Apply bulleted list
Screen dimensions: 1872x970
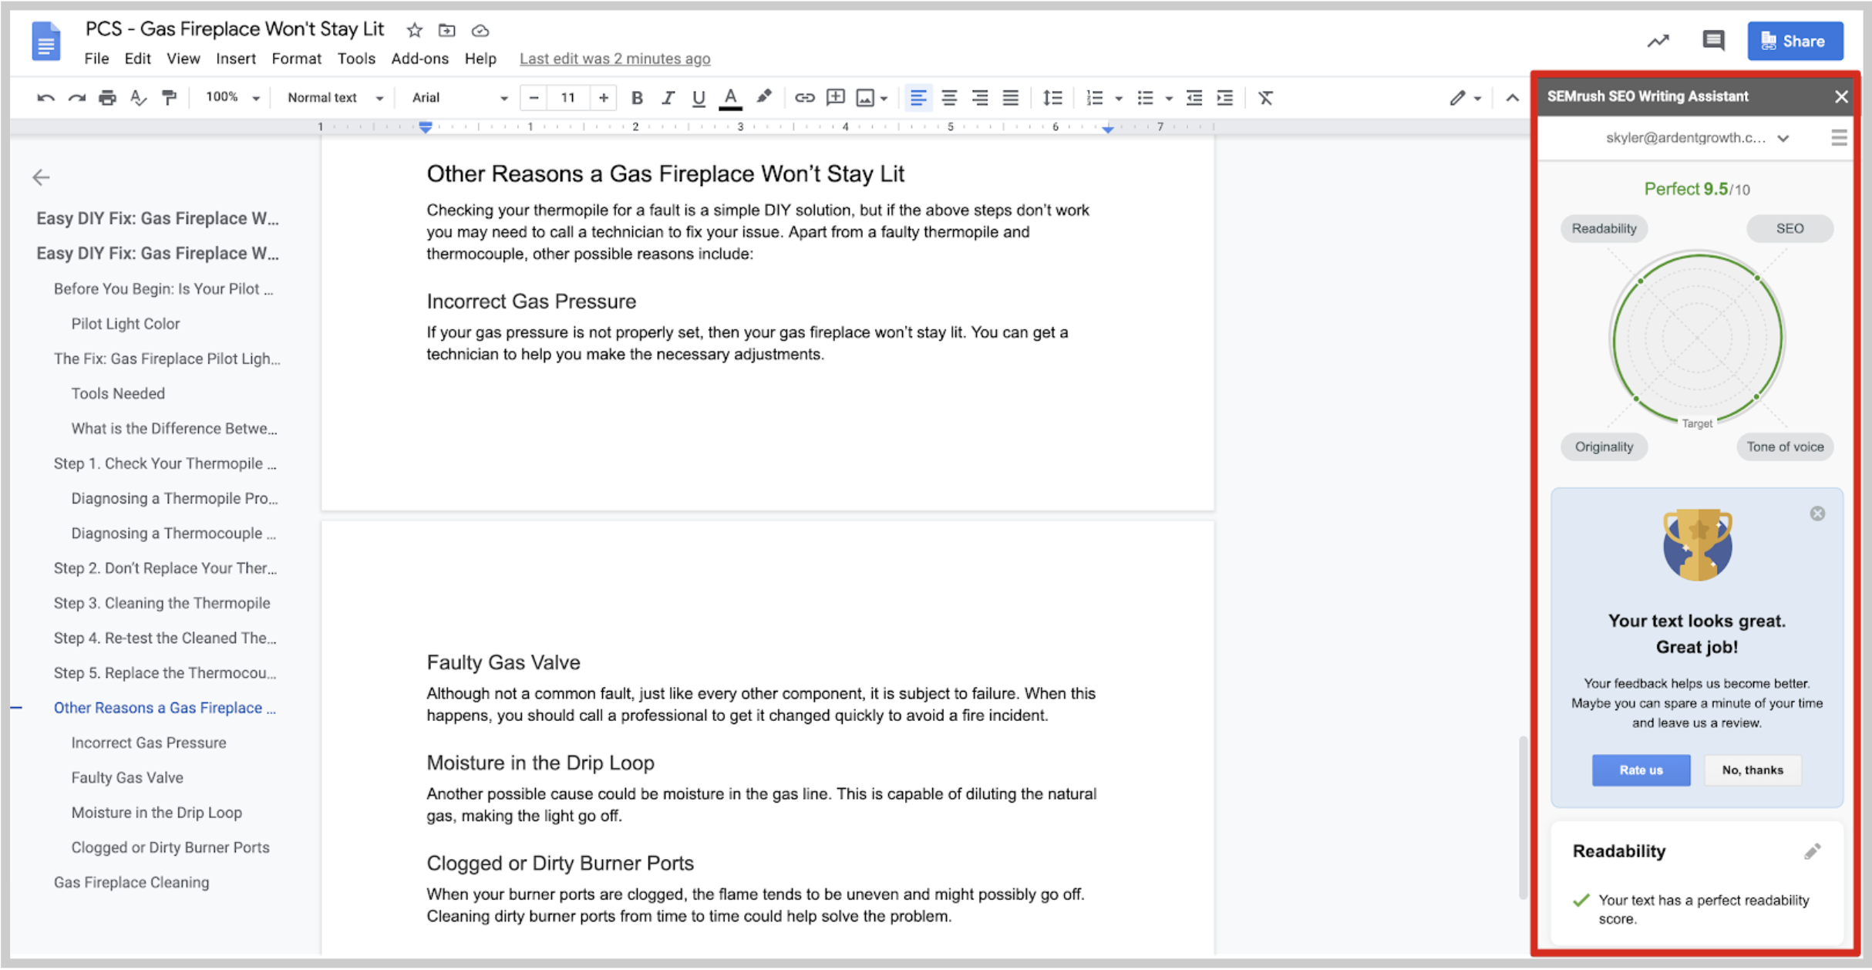1145,98
